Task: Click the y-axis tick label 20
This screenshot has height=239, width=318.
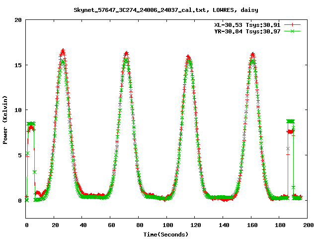Action: pos(18,20)
